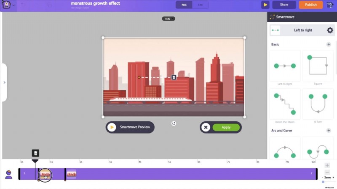Click the Smartmove panel header
Viewport: 337px width, 189px height.
click(302, 17)
